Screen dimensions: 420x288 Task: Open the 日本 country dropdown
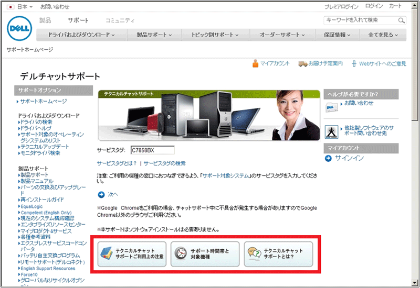click(25, 7)
